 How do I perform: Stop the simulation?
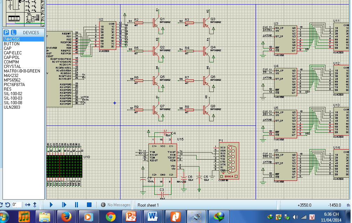click(89, 205)
